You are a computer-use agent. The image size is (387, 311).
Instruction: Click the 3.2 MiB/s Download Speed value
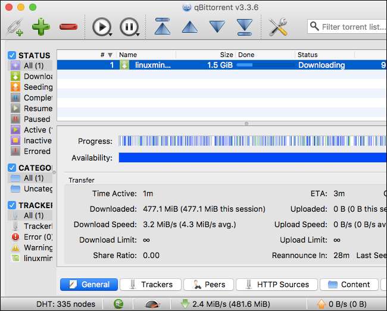click(189, 225)
